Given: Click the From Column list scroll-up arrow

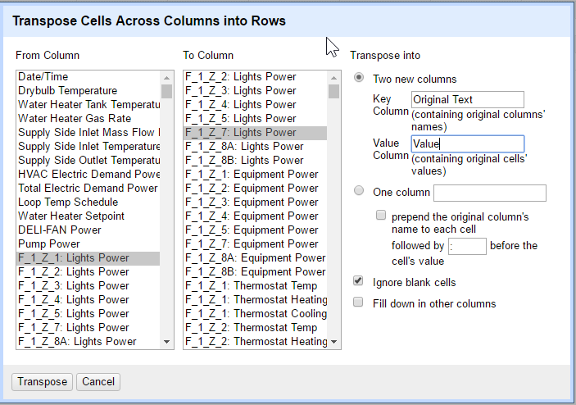Looking at the screenshot, I should pyautogui.click(x=167, y=78).
